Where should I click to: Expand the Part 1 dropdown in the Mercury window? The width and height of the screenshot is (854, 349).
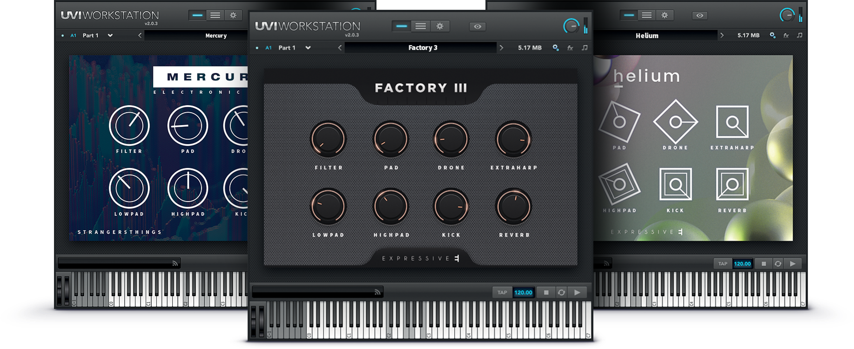coord(110,35)
